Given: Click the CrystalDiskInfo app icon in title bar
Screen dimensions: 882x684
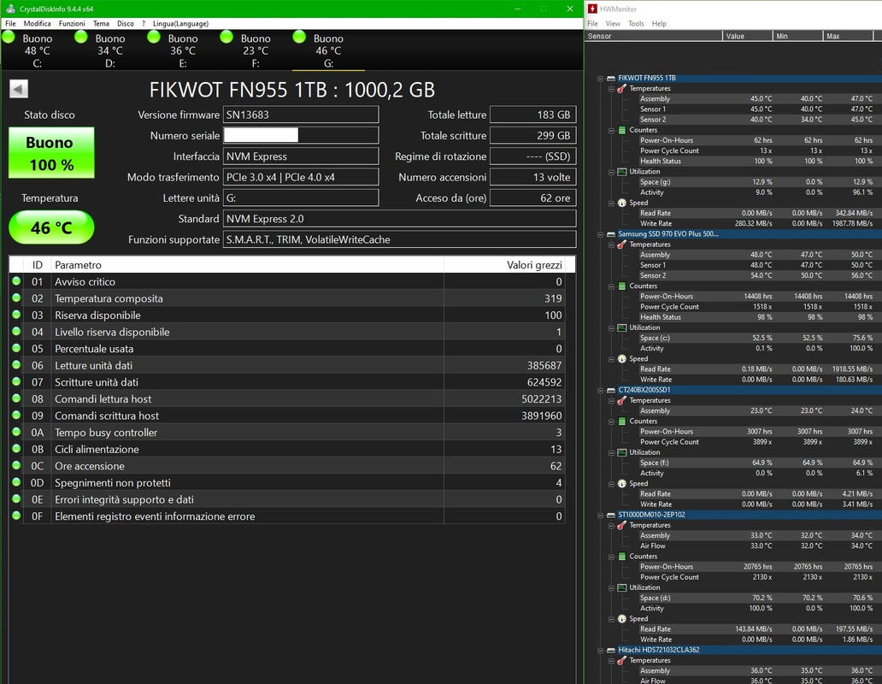Looking at the screenshot, I should coord(11,9).
